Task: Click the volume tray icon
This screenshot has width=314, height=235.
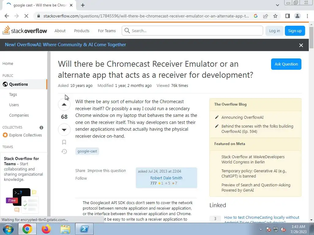Action: pyautogui.click(x=283, y=229)
